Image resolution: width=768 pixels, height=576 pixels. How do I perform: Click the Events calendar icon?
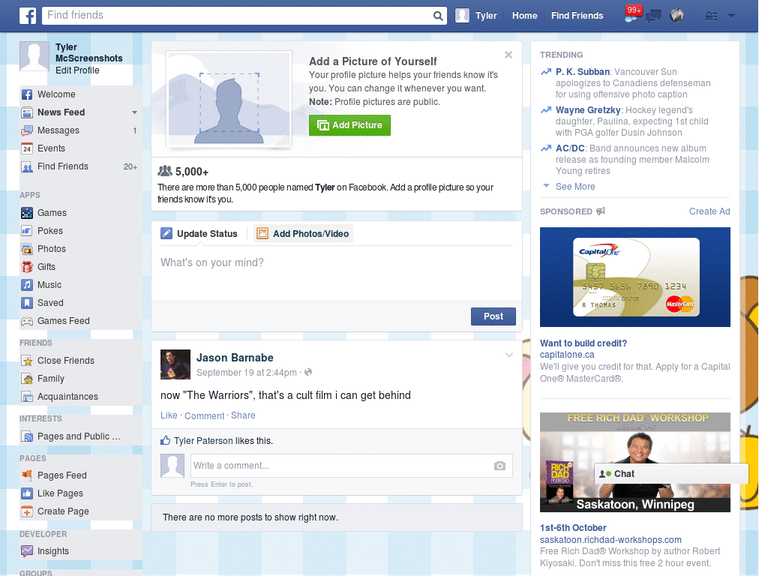pos(27,148)
